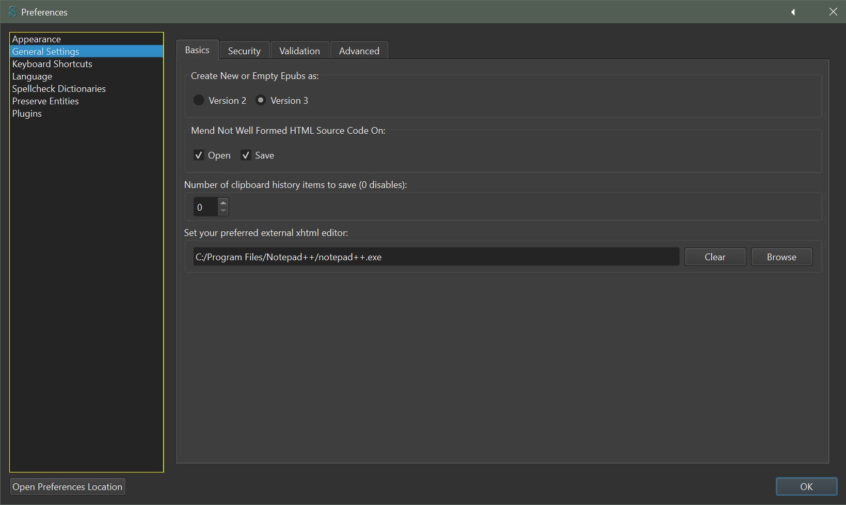Decrease clipboard history items count
846x505 pixels.
tap(223, 211)
